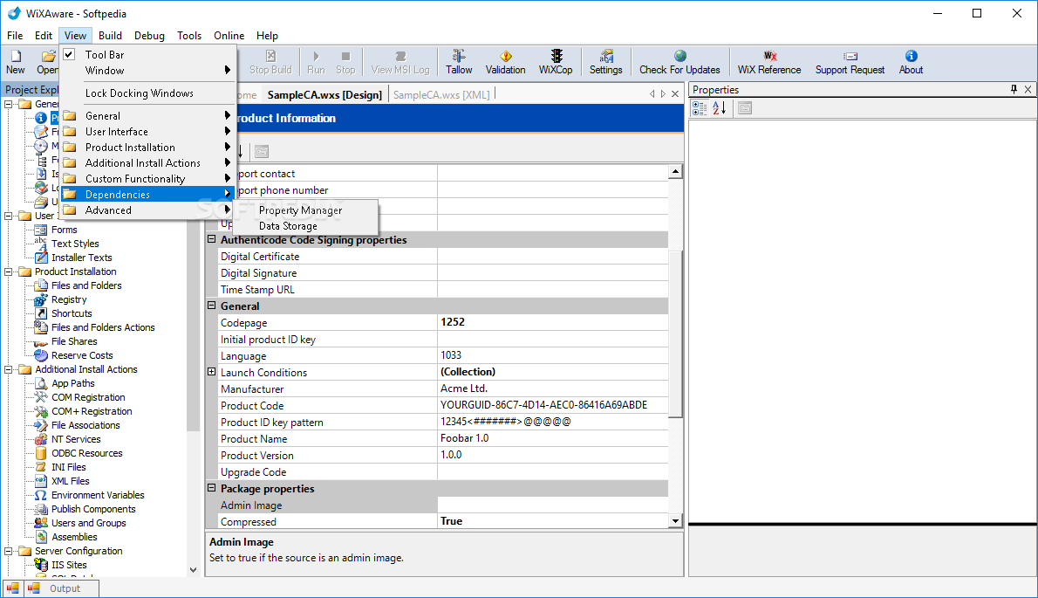This screenshot has width=1038, height=598.
Task: Click the Check For Updates globe icon
Action: (x=679, y=61)
